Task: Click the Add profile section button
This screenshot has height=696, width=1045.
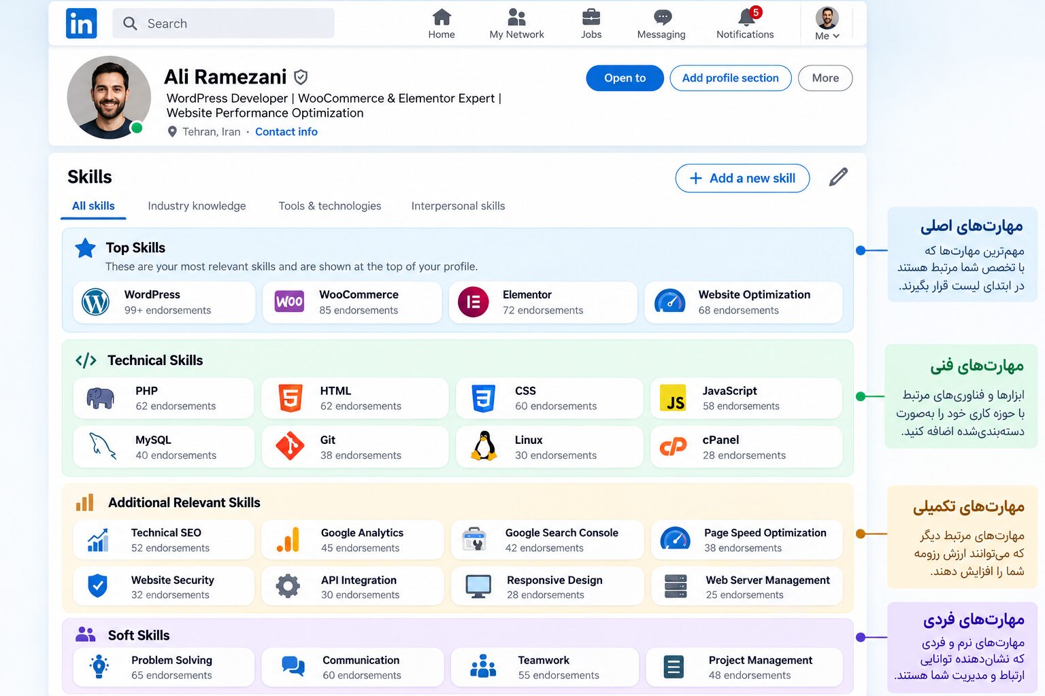Action: pos(731,78)
